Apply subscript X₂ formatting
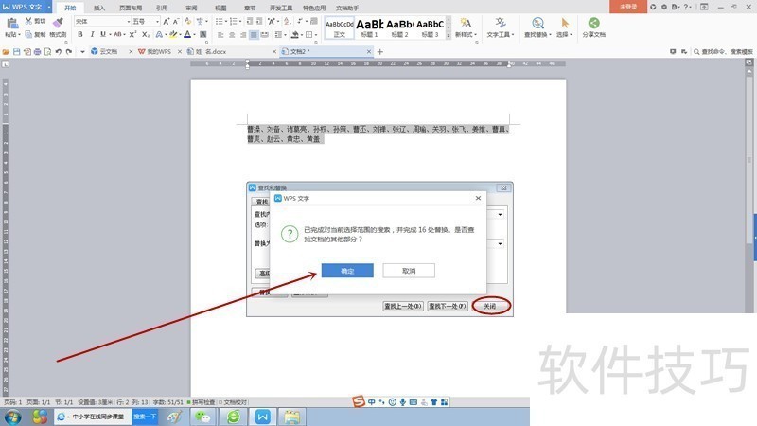 coord(146,34)
